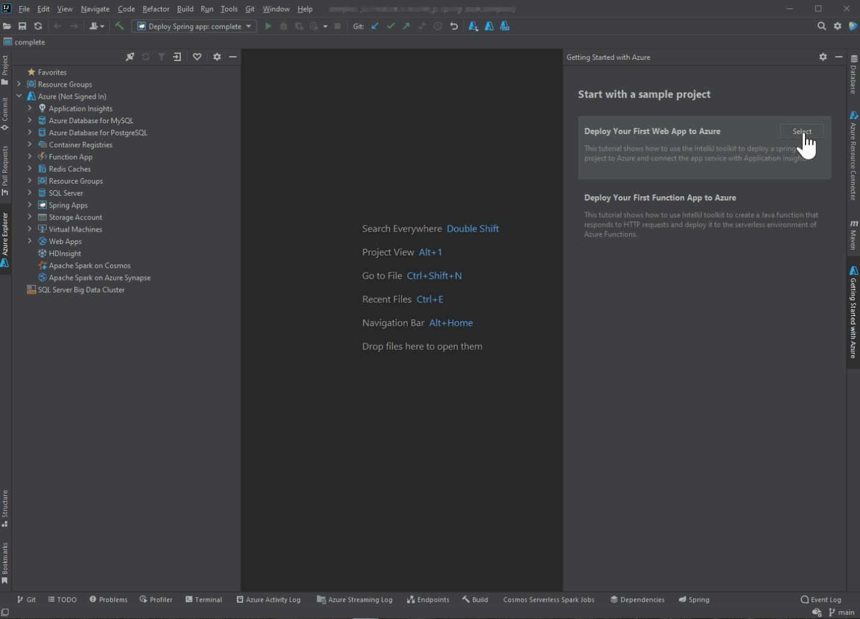Image resolution: width=860 pixels, height=619 pixels.
Task: Expand the top-level Resource Groups node
Action: [19, 84]
